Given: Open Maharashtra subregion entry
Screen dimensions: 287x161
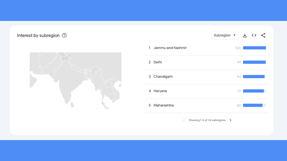Looking at the screenshot, I should coord(207,105).
